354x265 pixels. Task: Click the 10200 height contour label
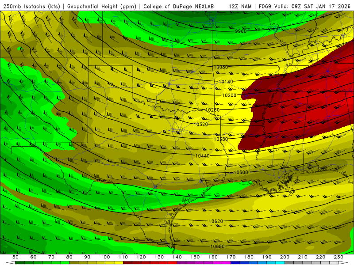coord(229,95)
